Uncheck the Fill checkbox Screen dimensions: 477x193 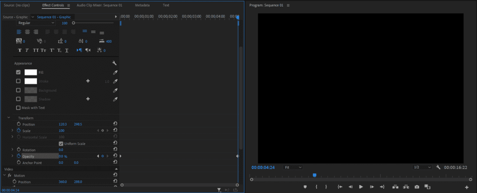pyautogui.click(x=18, y=73)
